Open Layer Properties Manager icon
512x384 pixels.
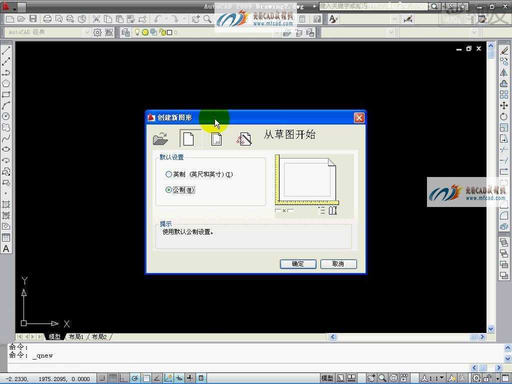[x=125, y=32]
